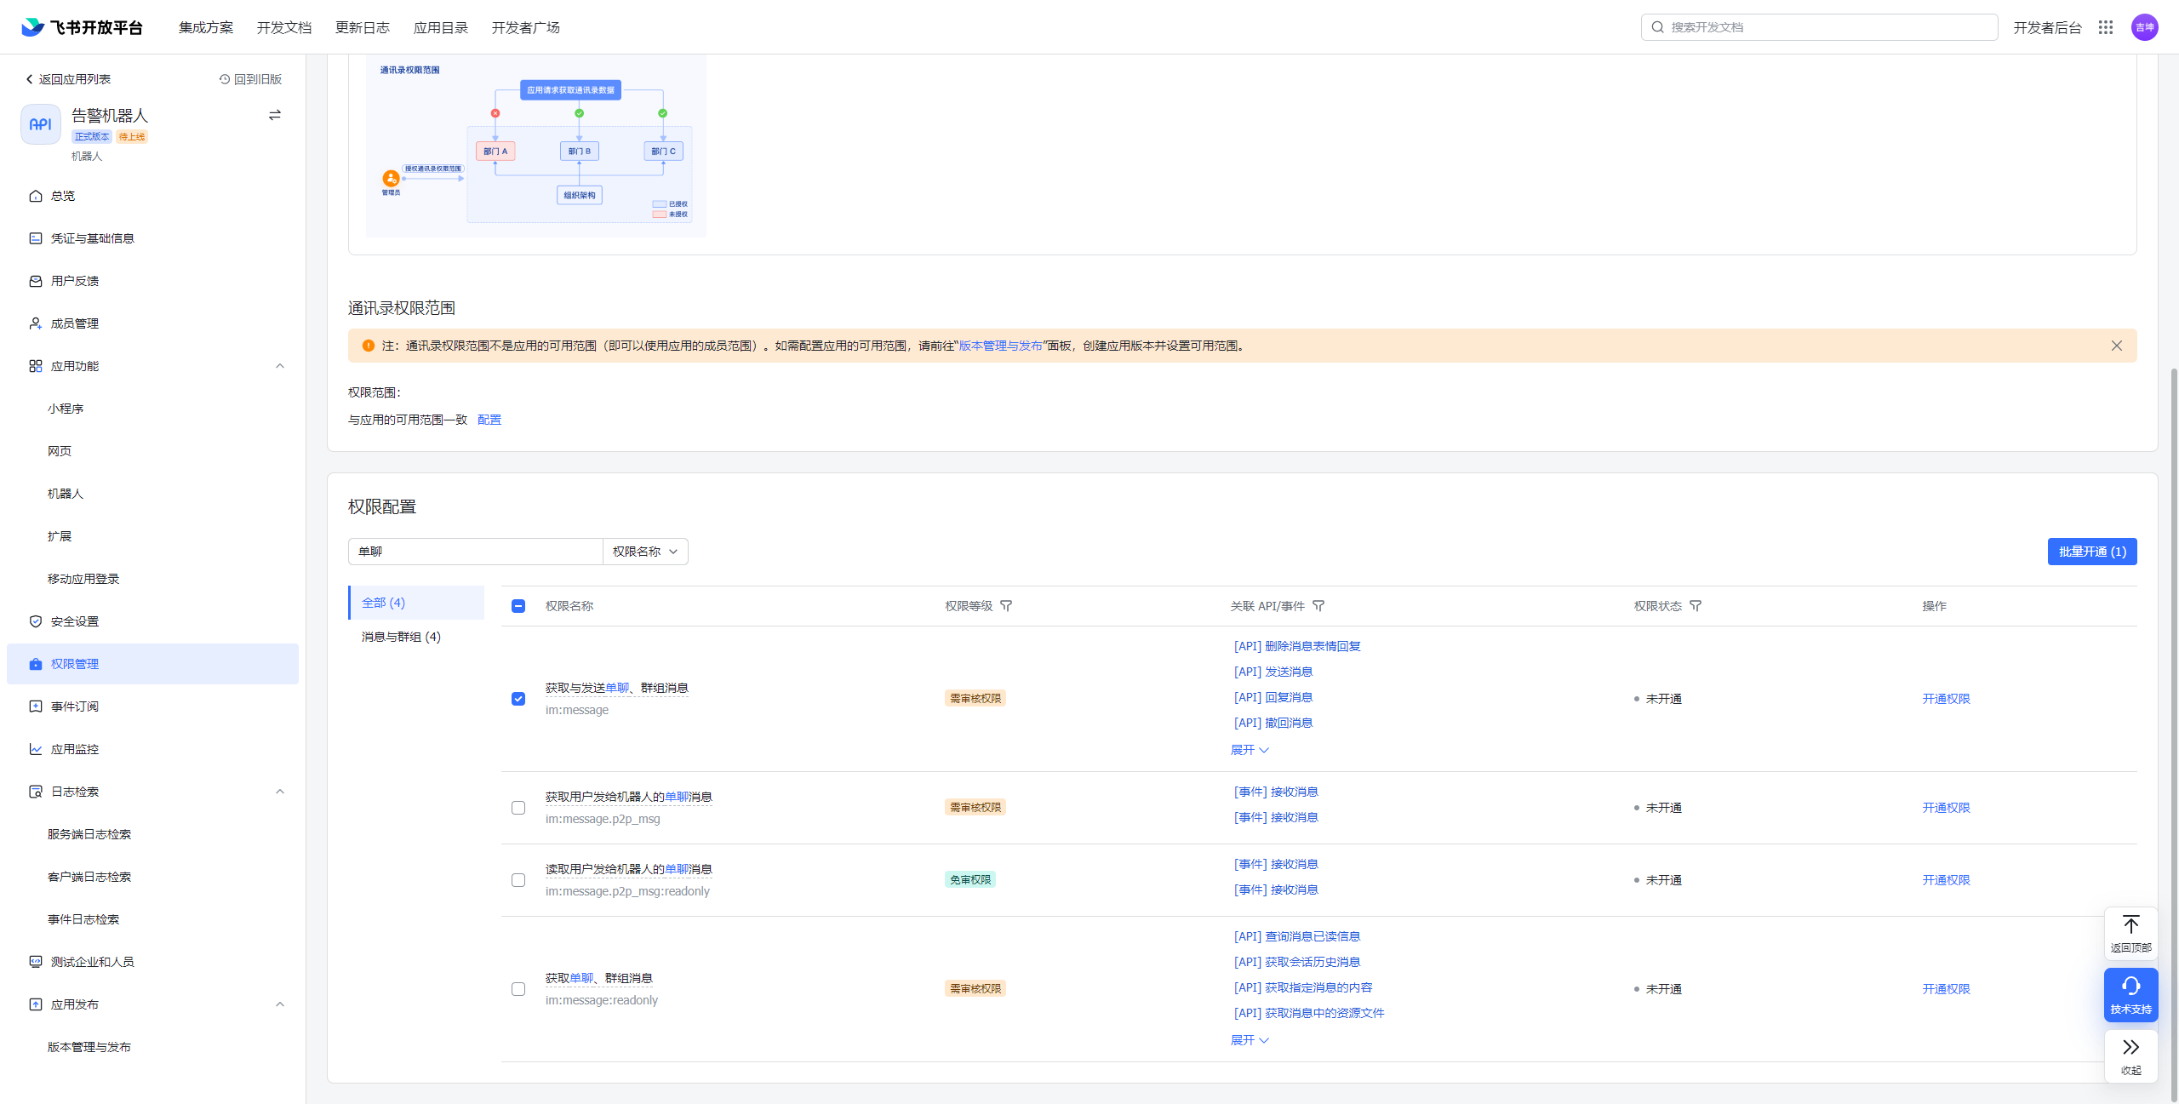Click the 应用监控 chart icon

(x=36, y=749)
